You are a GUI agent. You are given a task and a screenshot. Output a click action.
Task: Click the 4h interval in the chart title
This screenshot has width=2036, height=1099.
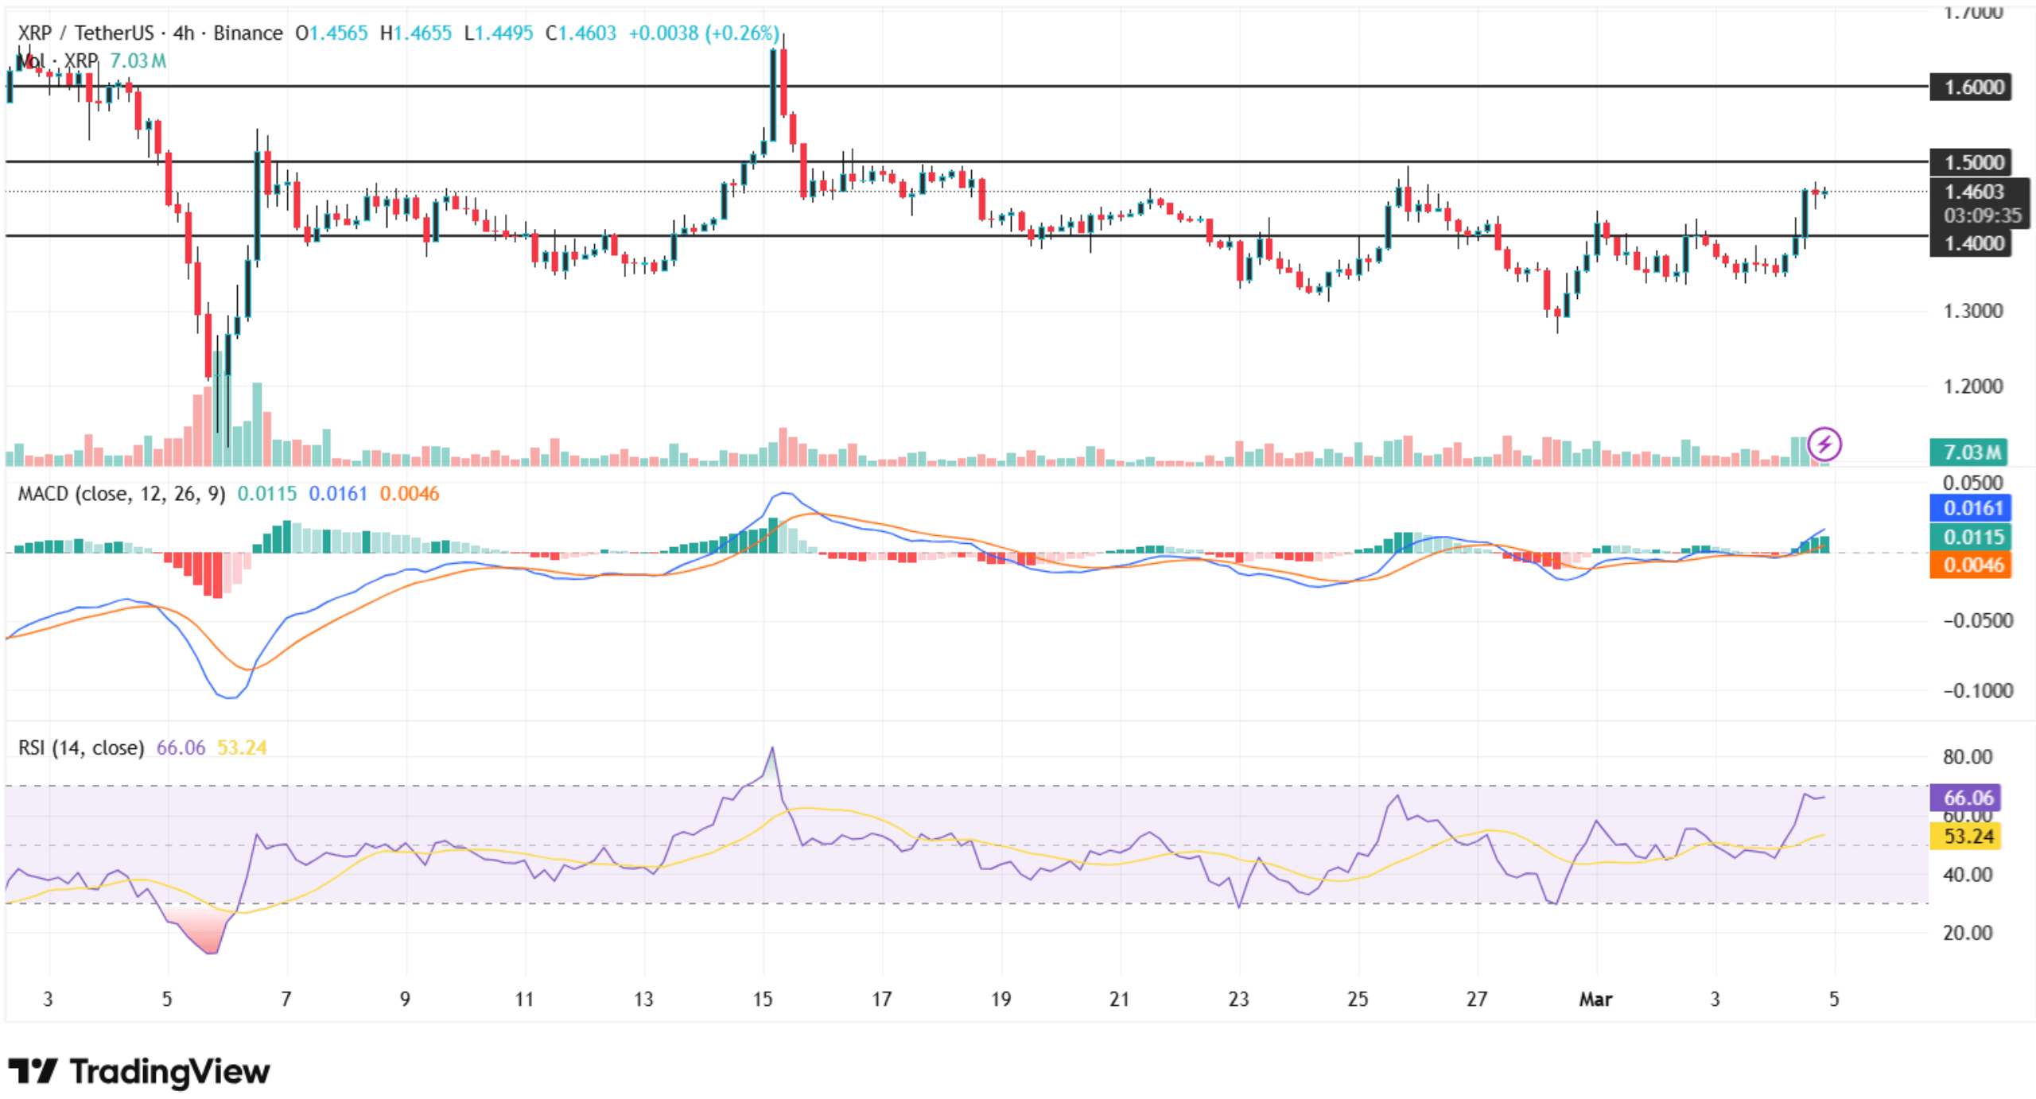(x=183, y=33)
